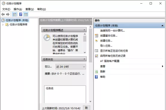166x110 pixels.
Task: Open the 查看(V) menu
Action: point(30,9)
